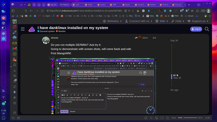Click the shield site-info icon in address bar

click(47, 11)
